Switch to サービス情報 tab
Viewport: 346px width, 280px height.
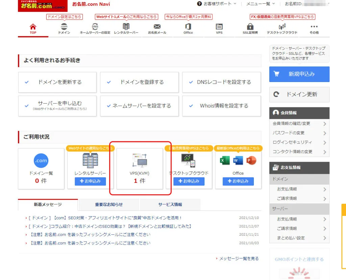pyautogui.click(x=170, y=204)
